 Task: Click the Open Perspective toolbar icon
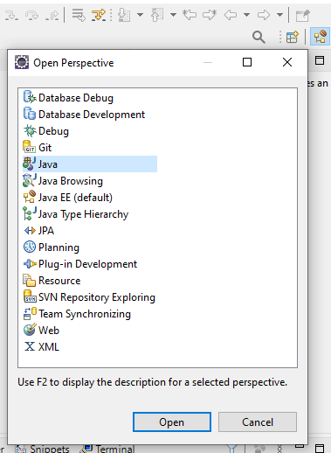293,37
